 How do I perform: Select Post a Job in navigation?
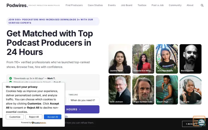coord(158,5)
